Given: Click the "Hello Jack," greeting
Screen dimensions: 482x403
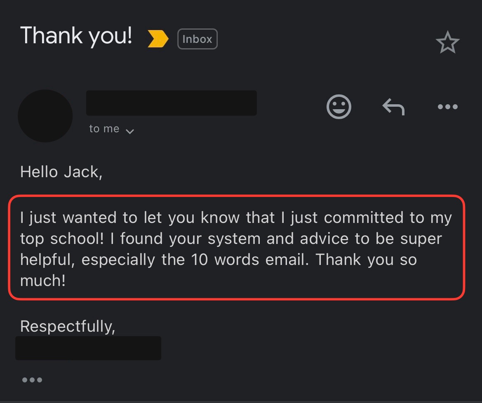Looking at the screenshot, I should pos(61,172).
